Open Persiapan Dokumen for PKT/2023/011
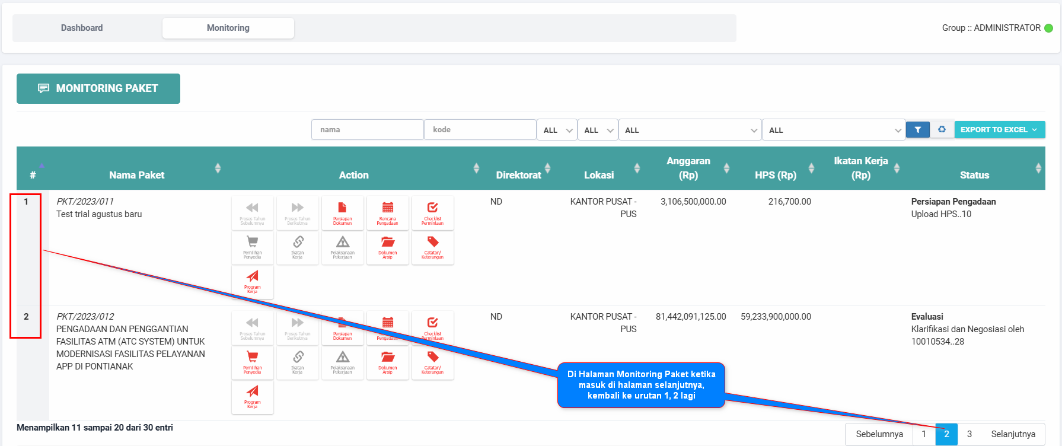This screenshot has height=446, width=1062. 342,213
